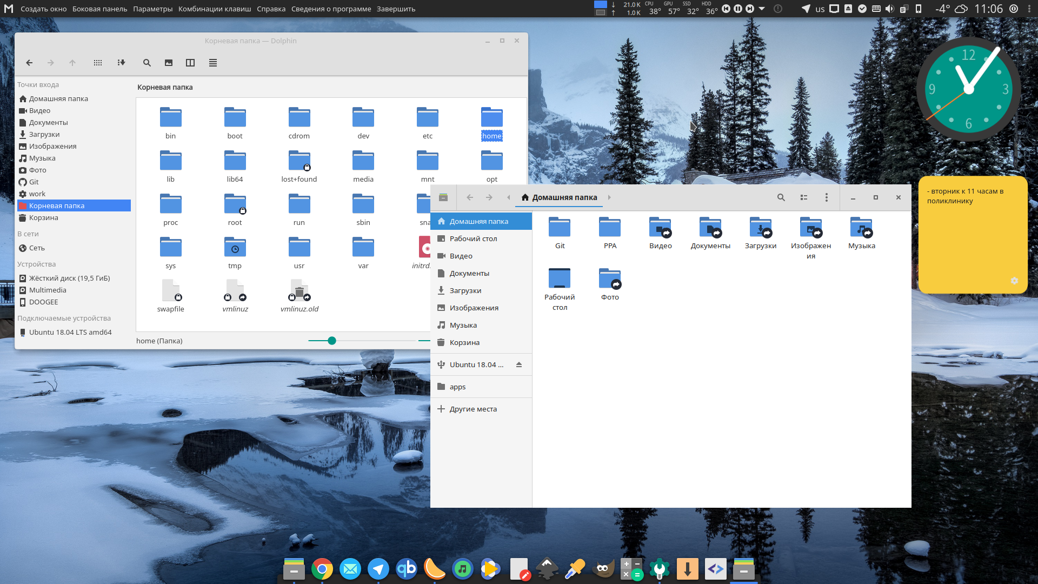Go back using Dolphin's back arrow
Screen dimensions: 1038x584
click(29, 63)
